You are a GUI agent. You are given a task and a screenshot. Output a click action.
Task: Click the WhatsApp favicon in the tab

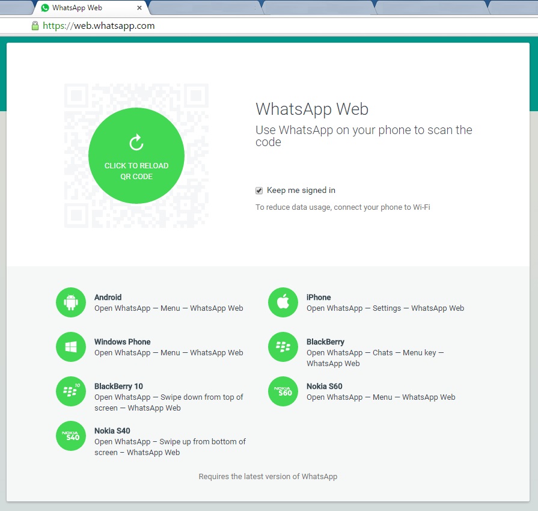coord(45,8)
